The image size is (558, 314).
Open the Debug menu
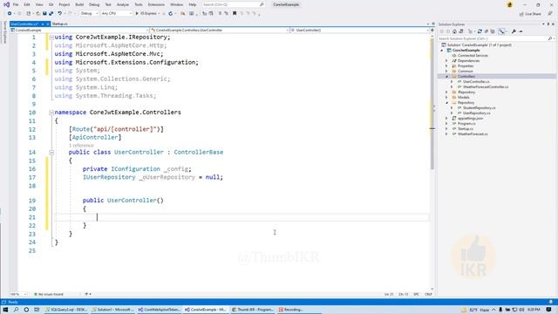pos(94,4)
